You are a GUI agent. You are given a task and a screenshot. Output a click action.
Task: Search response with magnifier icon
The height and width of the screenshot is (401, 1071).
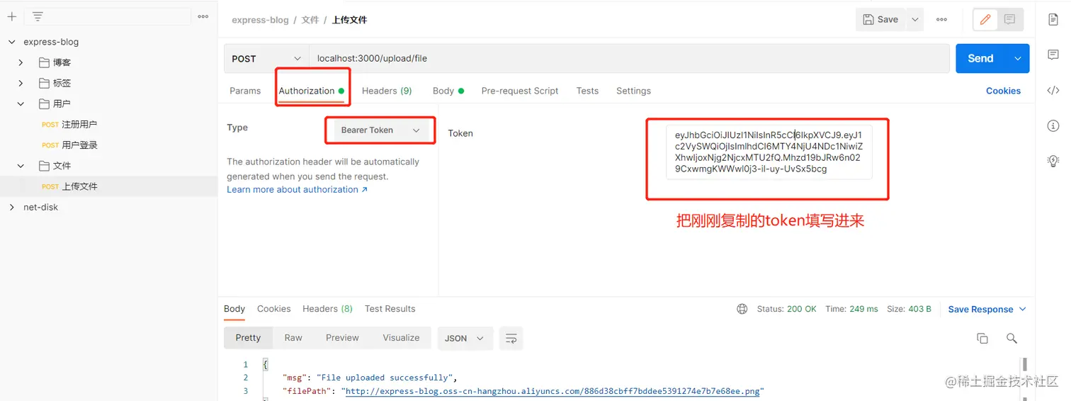pos(1011,338)
